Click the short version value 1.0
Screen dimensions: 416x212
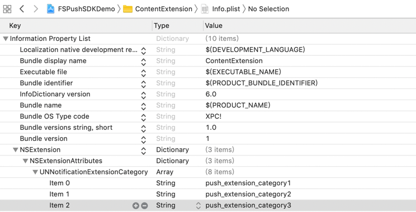pyautogui.click(x=211, y=128)
